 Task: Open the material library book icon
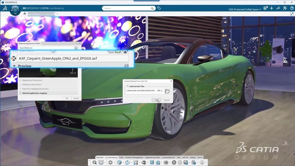pos(101,162)
